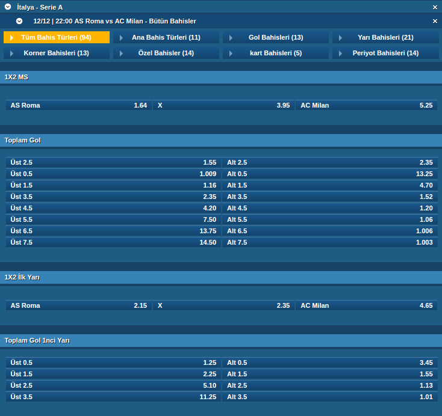The width and height of the screenshot is (442, 416).
Task: Click the arrow icon beside Özel Bahisler
Action: (x=121, y=54)
